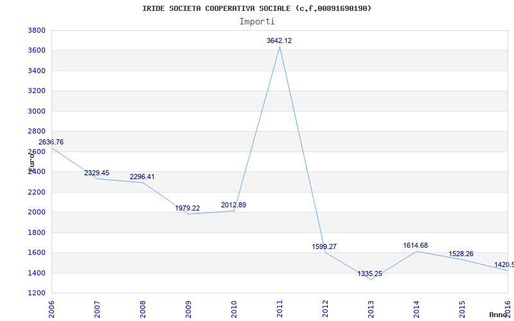Click the 2014 x-axis year label
The height and width of the screenshot is (321, 514).
coord(416,309)
